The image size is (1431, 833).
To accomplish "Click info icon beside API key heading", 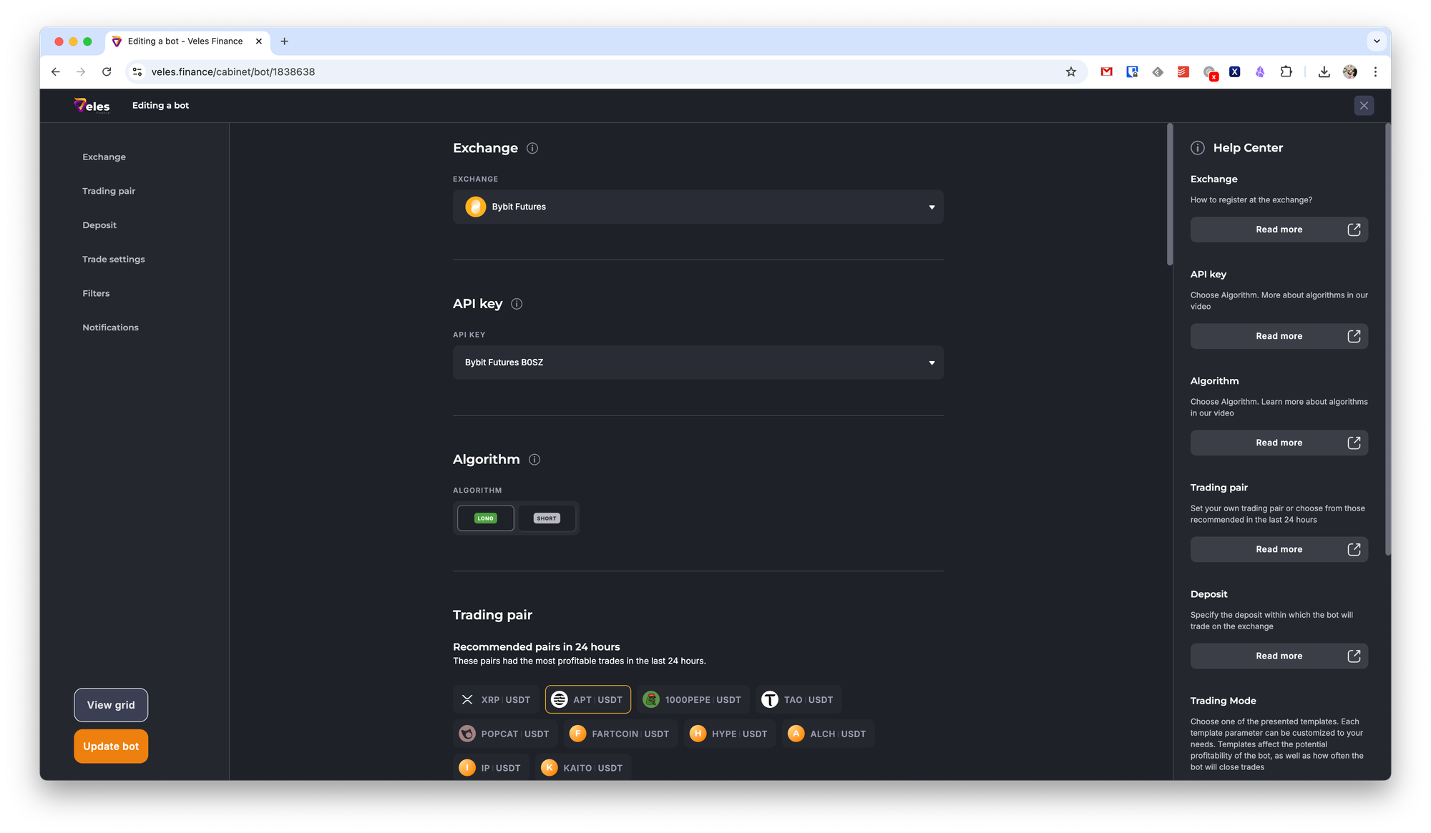I will (517, 304).
